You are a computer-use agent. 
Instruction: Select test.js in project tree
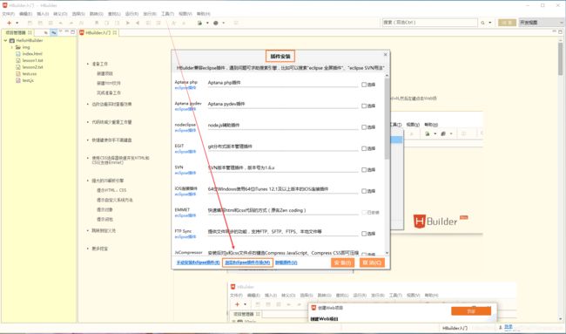28,80
